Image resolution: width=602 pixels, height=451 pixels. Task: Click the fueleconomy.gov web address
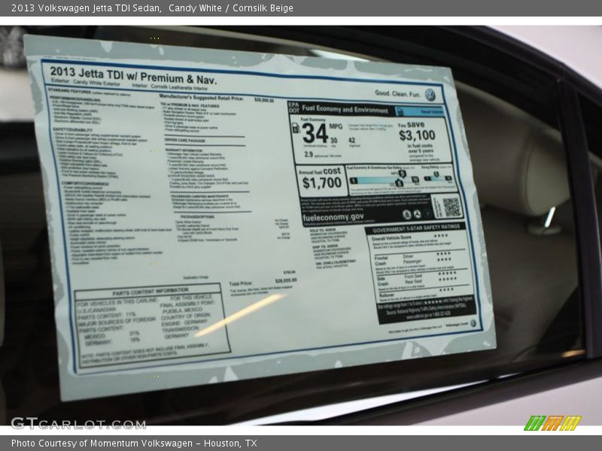(x=333, y=216)
